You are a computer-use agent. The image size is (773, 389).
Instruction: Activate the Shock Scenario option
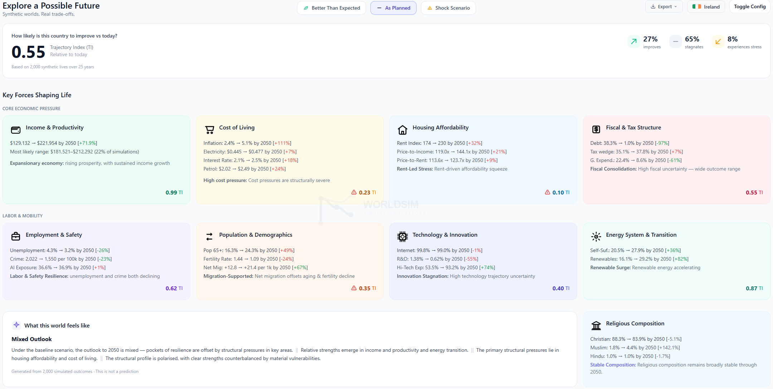pyautogui.click(x=448, y=8)
